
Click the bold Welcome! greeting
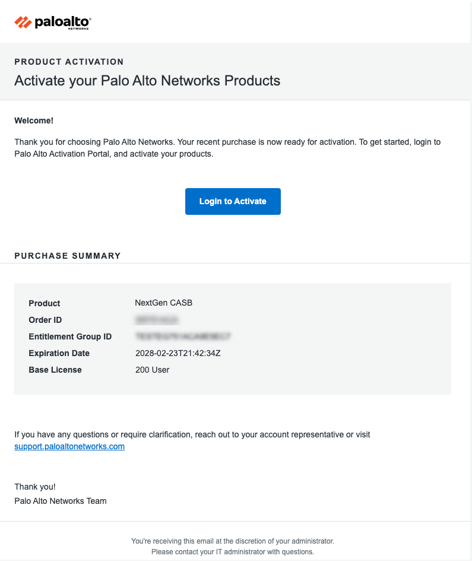tap(34, 120)
